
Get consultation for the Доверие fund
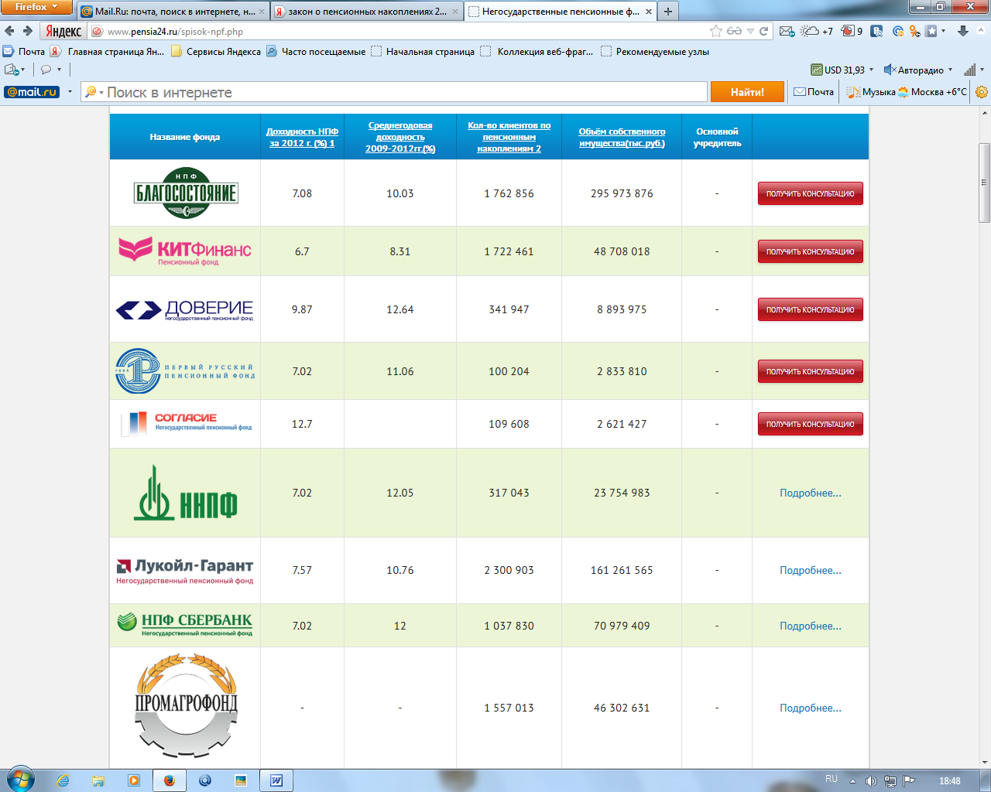click(810, 309)
